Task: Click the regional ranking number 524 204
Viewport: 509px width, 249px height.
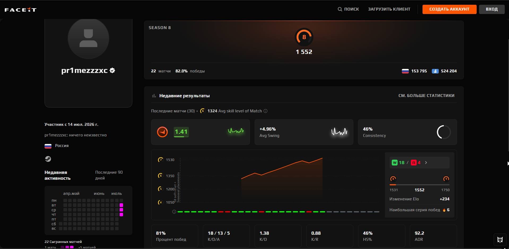Action: (449, 71)
